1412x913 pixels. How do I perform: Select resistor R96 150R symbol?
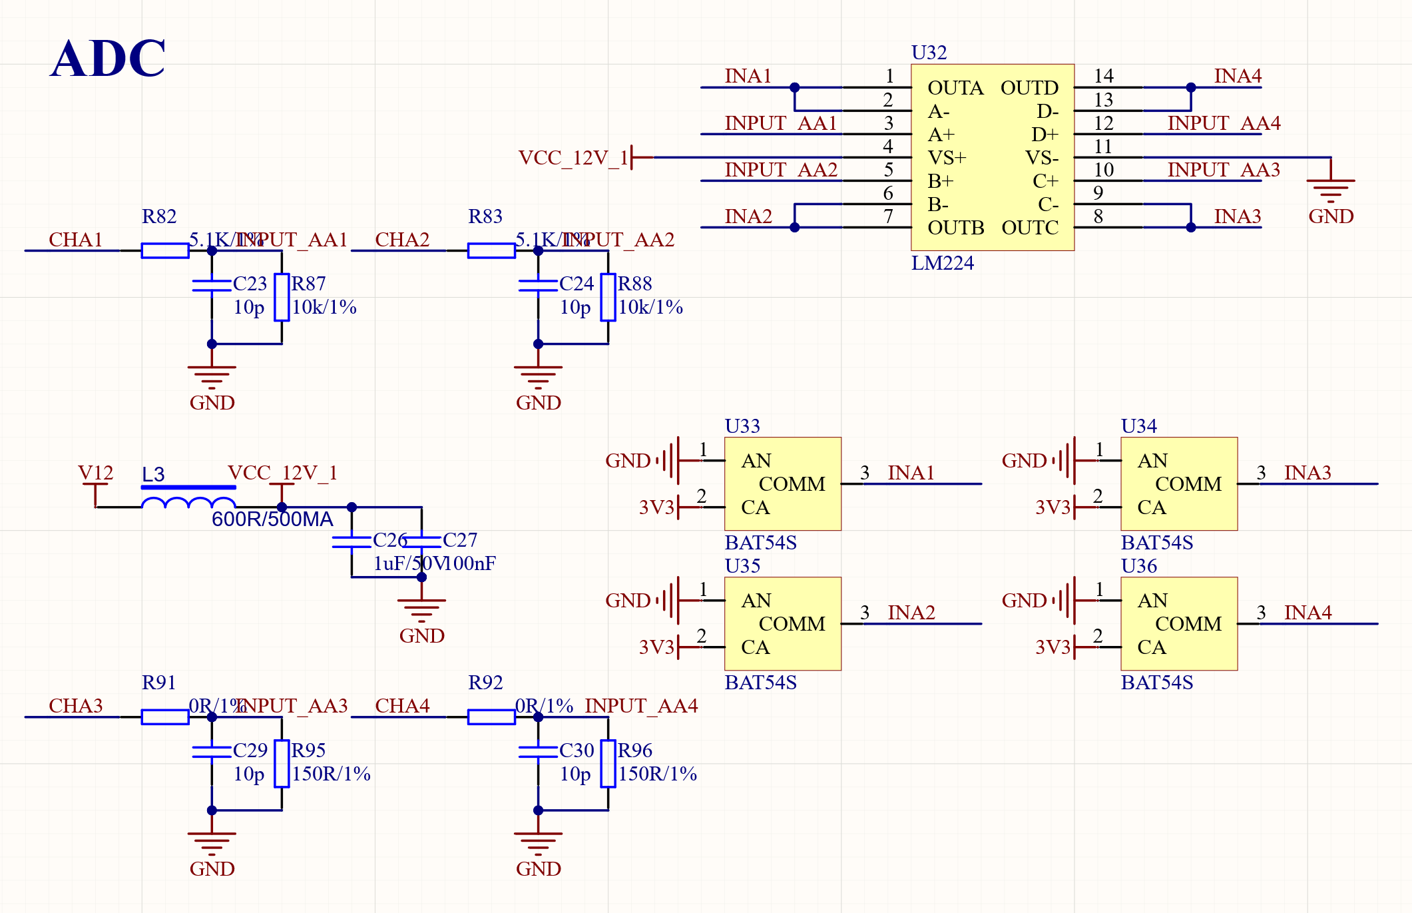[608, 763]
